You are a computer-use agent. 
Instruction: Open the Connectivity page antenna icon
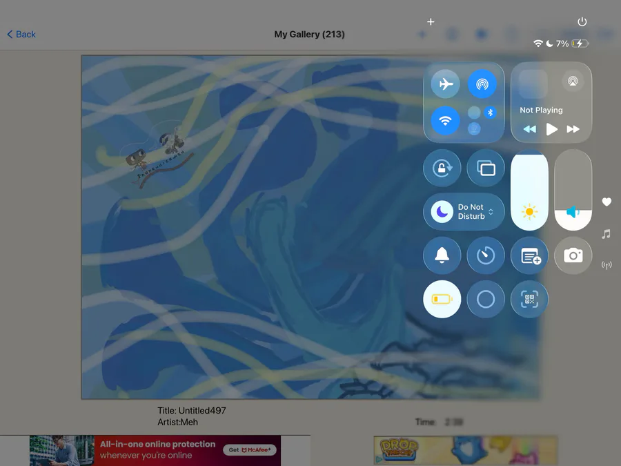pos(607,265)
